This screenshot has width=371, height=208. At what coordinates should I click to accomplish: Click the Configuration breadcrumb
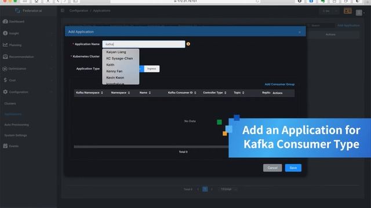coord(79,10)
